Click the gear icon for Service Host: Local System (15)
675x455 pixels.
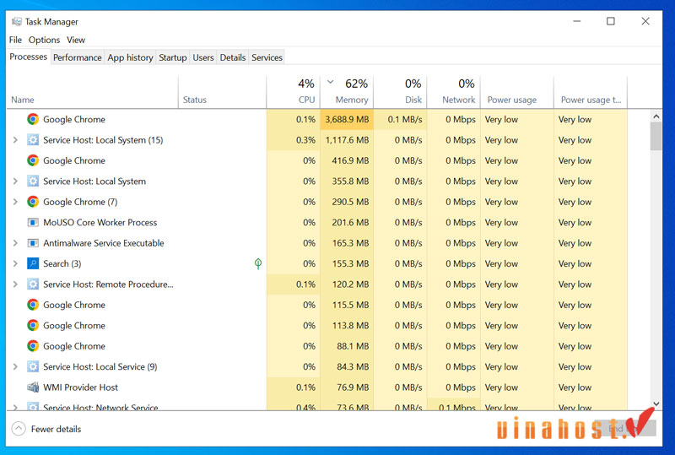pos(33,140)
